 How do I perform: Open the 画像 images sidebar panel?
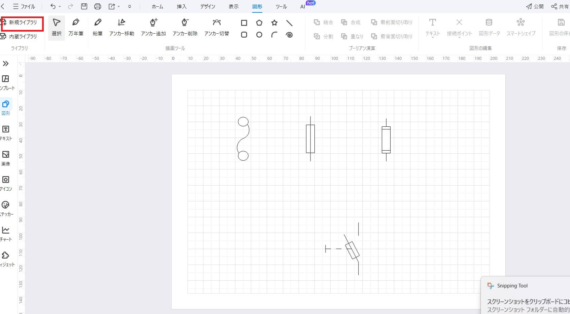click(6, 158)
